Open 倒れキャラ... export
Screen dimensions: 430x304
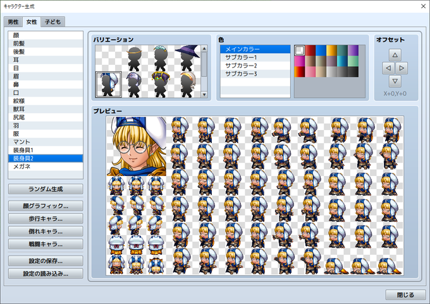point(46,231)
